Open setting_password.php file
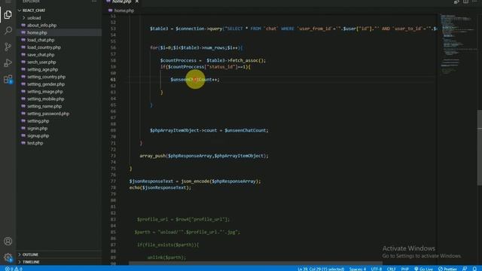This screenshot has width=482, height=271. coord(48,114)
